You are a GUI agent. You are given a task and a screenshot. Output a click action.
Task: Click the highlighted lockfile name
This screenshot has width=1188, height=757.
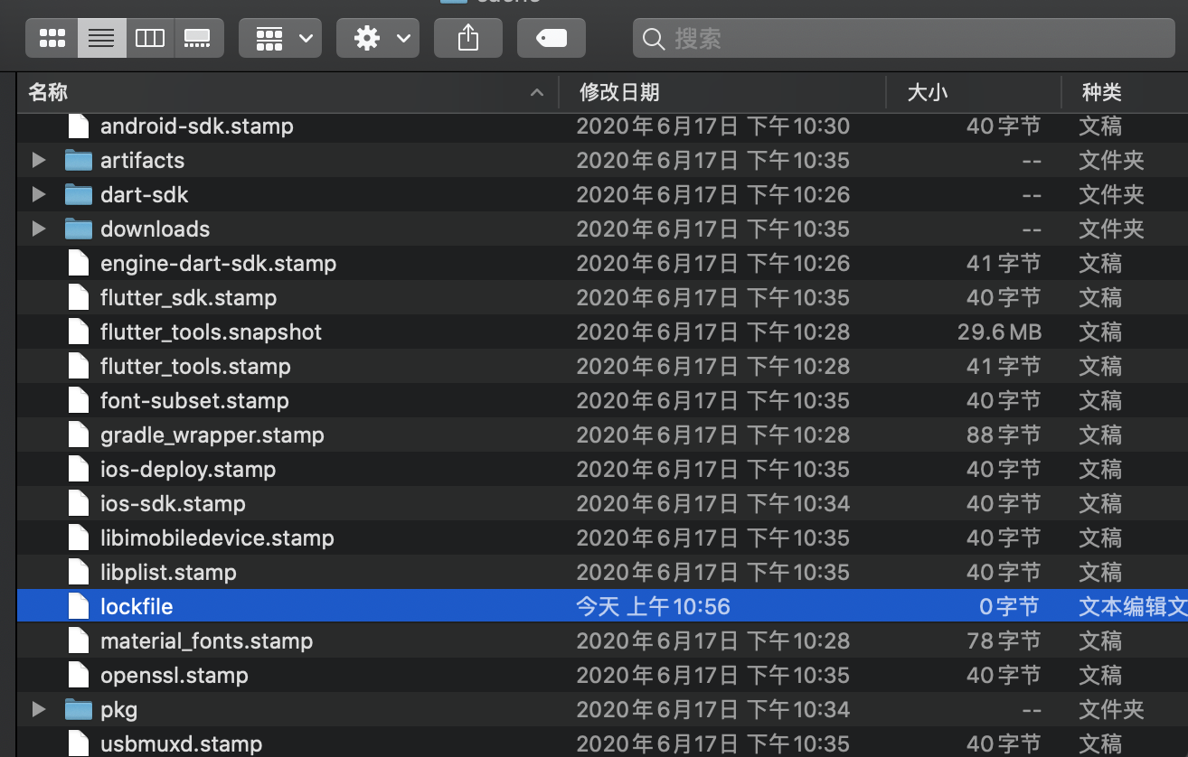pyautogui.click(x=137, y=606)
